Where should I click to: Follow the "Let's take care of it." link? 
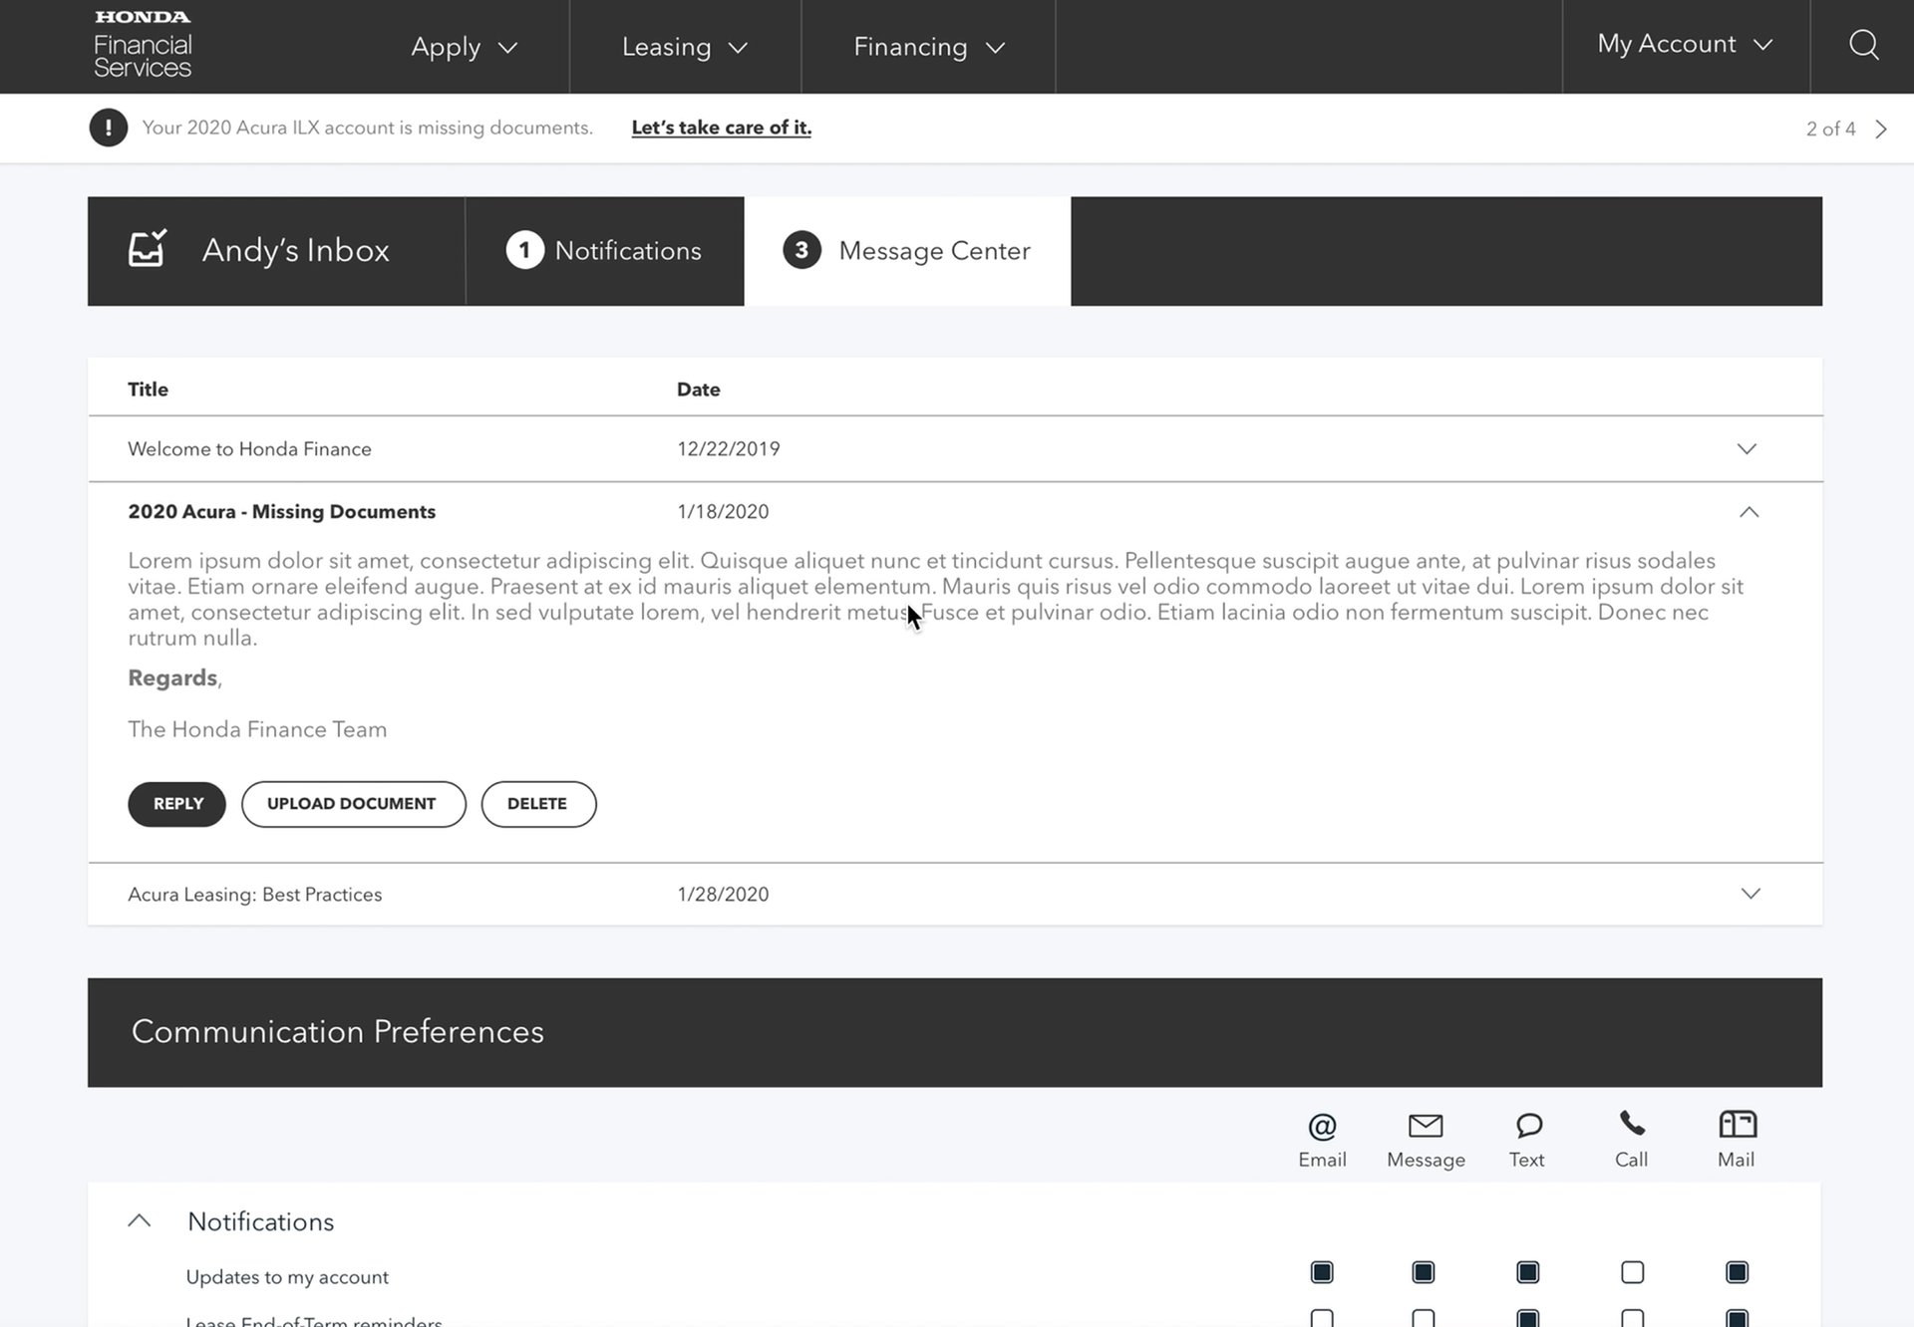click(x=721, y=128)
